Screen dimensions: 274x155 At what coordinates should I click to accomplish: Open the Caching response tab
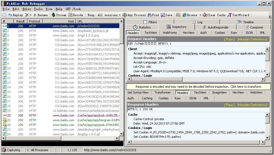147,99
